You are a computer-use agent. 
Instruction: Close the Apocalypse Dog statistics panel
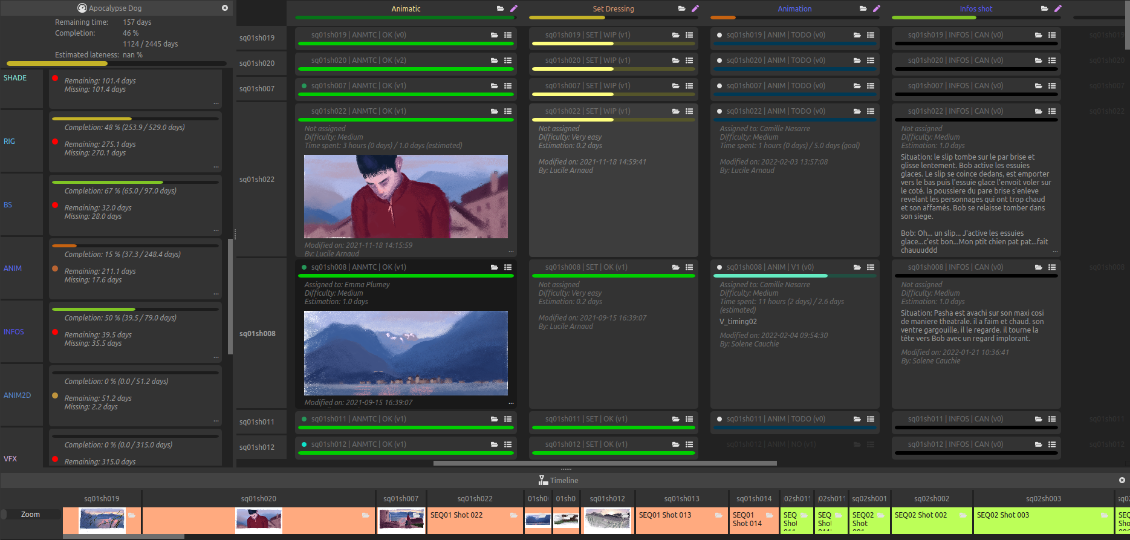pyautogui.click(x=225, y=8)
